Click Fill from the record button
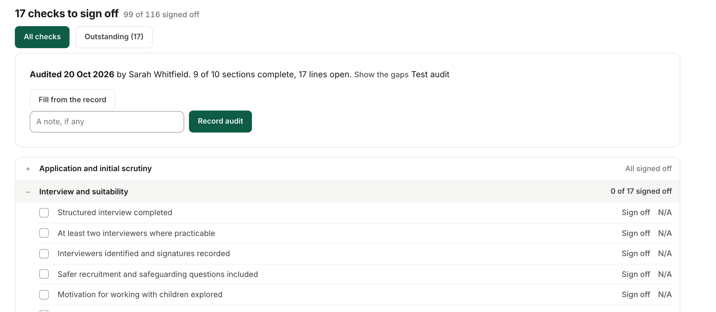716x312 pixels. pyautogui.click(x=72, y=100)
